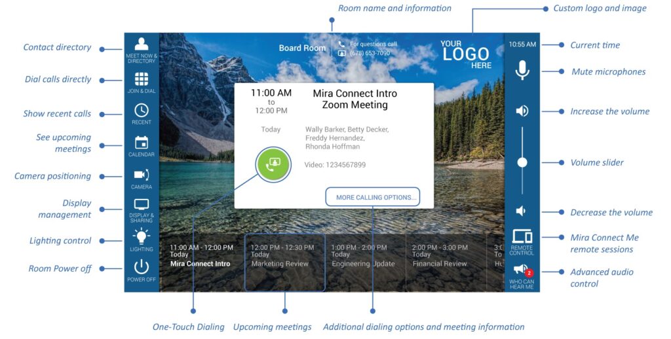The width and height of the screenshot is (671, 339).
Task: Open Meet Now & Directory
Action: click(x=142, y=50)
